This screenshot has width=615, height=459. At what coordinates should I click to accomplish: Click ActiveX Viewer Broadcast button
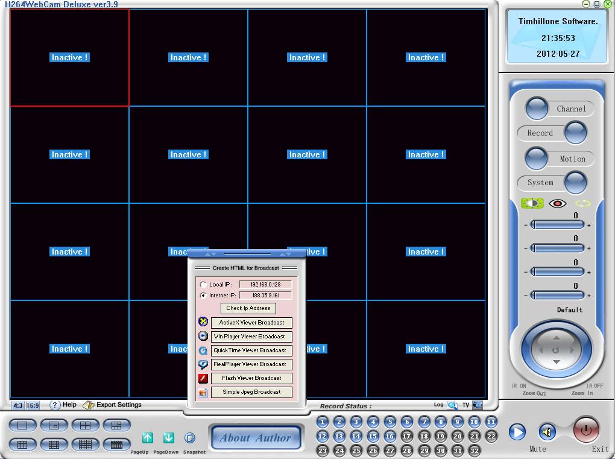251,323
